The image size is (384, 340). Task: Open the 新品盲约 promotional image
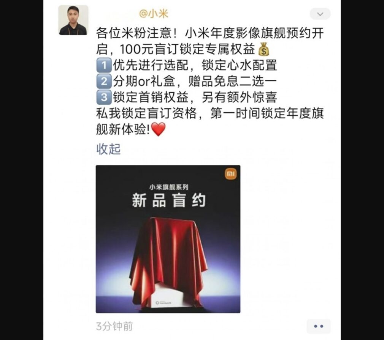pyautogui.click(x=168, y=239)
